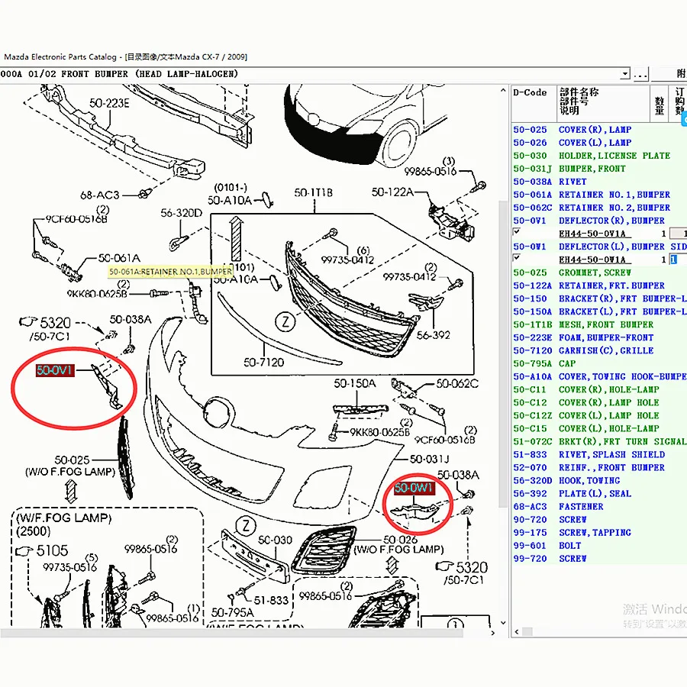Viewport: 687px width, 687px height.
Task: Select 50-223E FOAM,BUMPER-FRONT row
Action: click(x=599, y=338)
